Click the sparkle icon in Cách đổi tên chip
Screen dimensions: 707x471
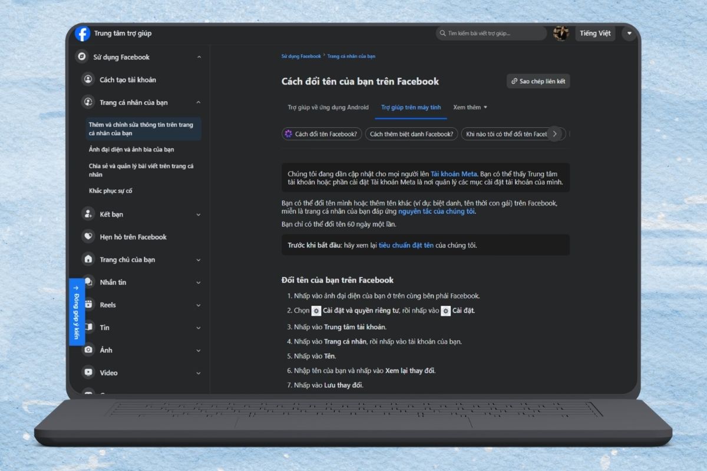pos(288,134)
